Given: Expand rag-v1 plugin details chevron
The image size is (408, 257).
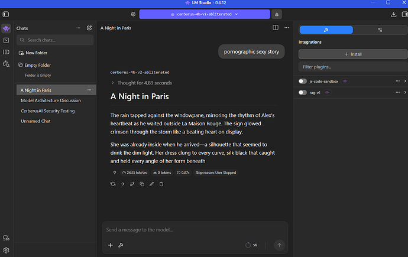Looking at the screenshot, I should click(x=405, y=92).
